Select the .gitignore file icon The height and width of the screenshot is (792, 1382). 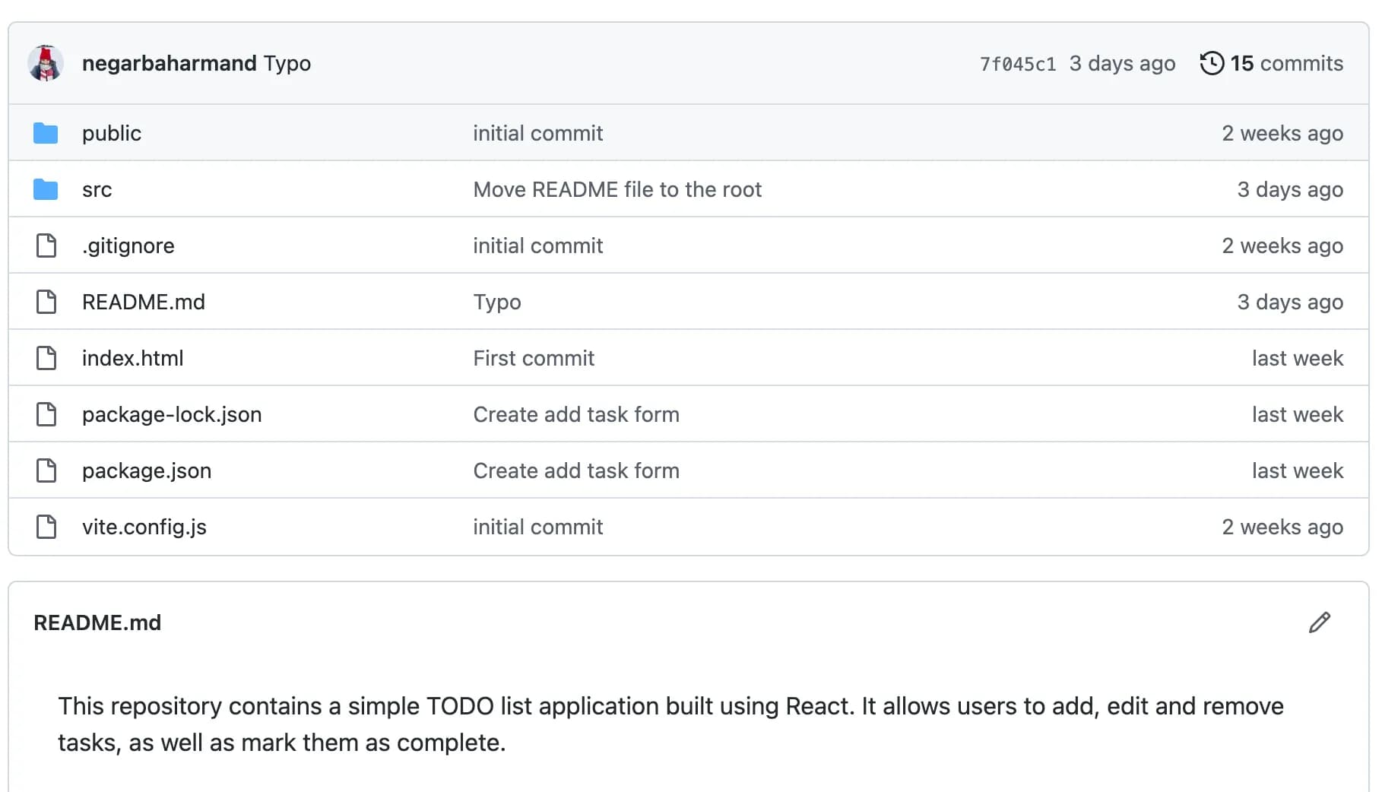point(46,245)
